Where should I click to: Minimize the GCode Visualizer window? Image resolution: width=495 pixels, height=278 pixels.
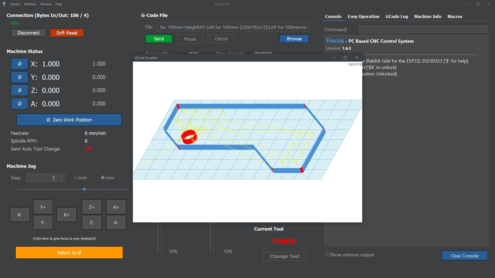334,58
